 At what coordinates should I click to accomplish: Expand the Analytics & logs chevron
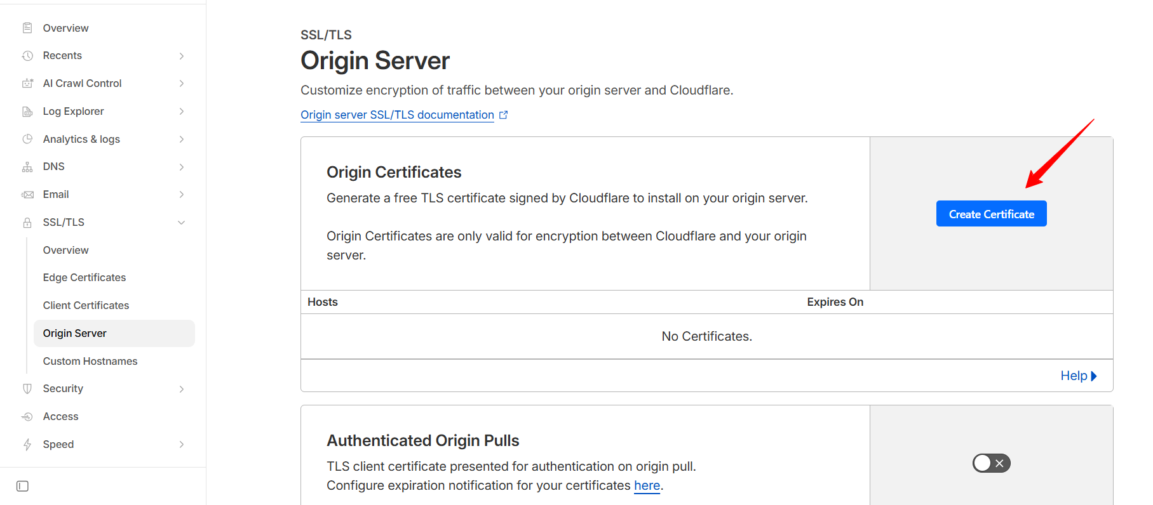pyautogui.click(x=181, y=139)
